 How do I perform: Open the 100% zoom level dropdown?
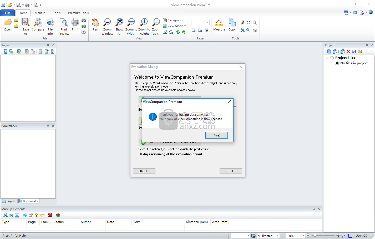coord(303,236)
